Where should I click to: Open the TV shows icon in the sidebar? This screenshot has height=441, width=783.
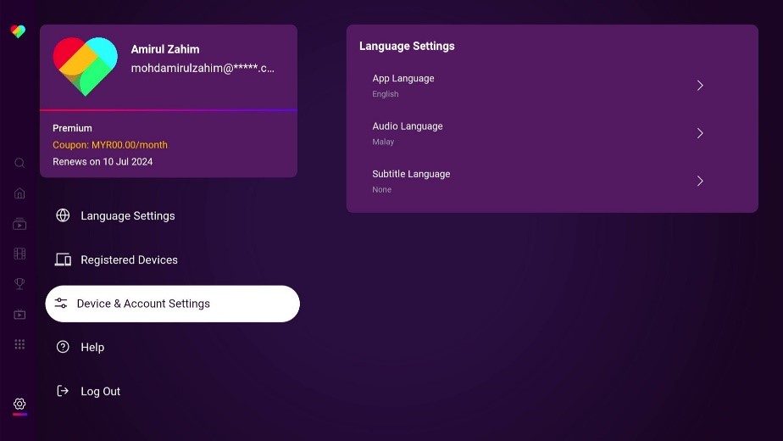tap(19, 224)
